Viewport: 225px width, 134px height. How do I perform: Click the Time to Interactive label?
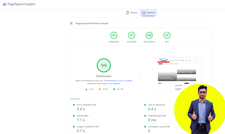click(157, 105)
